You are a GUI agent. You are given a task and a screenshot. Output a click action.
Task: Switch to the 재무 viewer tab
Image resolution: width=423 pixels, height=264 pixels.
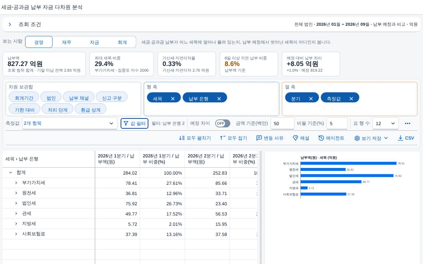[67, 42]
